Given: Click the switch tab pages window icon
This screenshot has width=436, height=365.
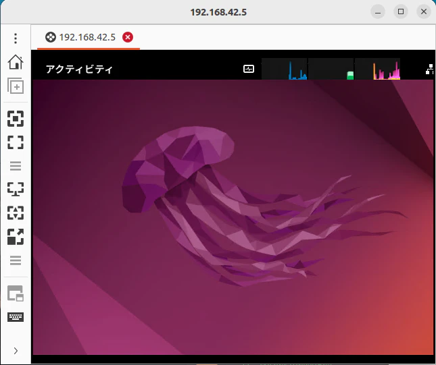Looking at the screenshot, I should tap(16, 293).
